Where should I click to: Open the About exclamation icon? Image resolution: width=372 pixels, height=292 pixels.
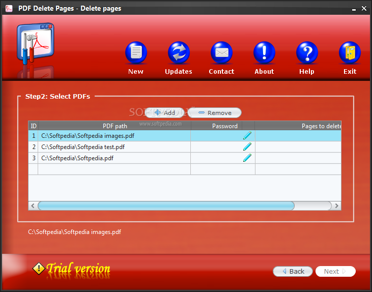point(264,52)
